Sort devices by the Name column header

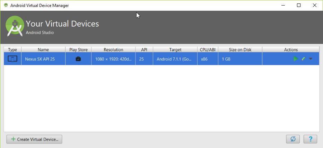pyautogui.click(x=43, y=50)
